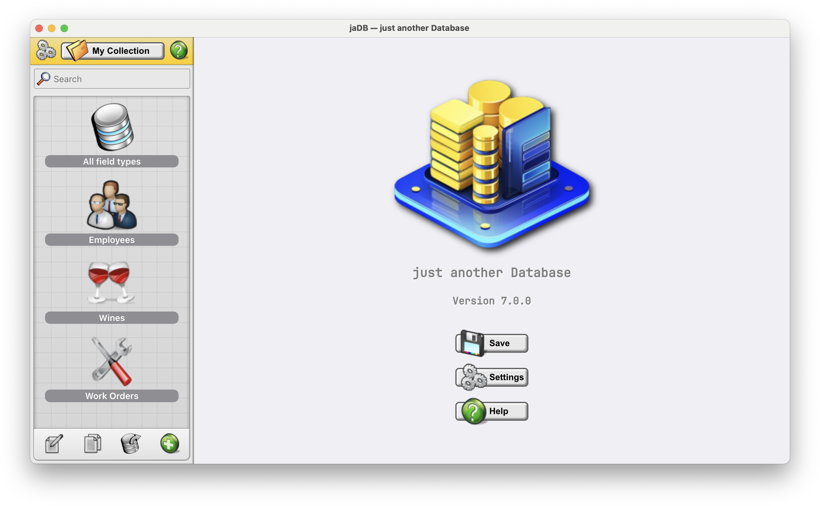Click the import database arrow icon
The height and width of the screenshot is (506, 820).
click(x=131, y=444)
